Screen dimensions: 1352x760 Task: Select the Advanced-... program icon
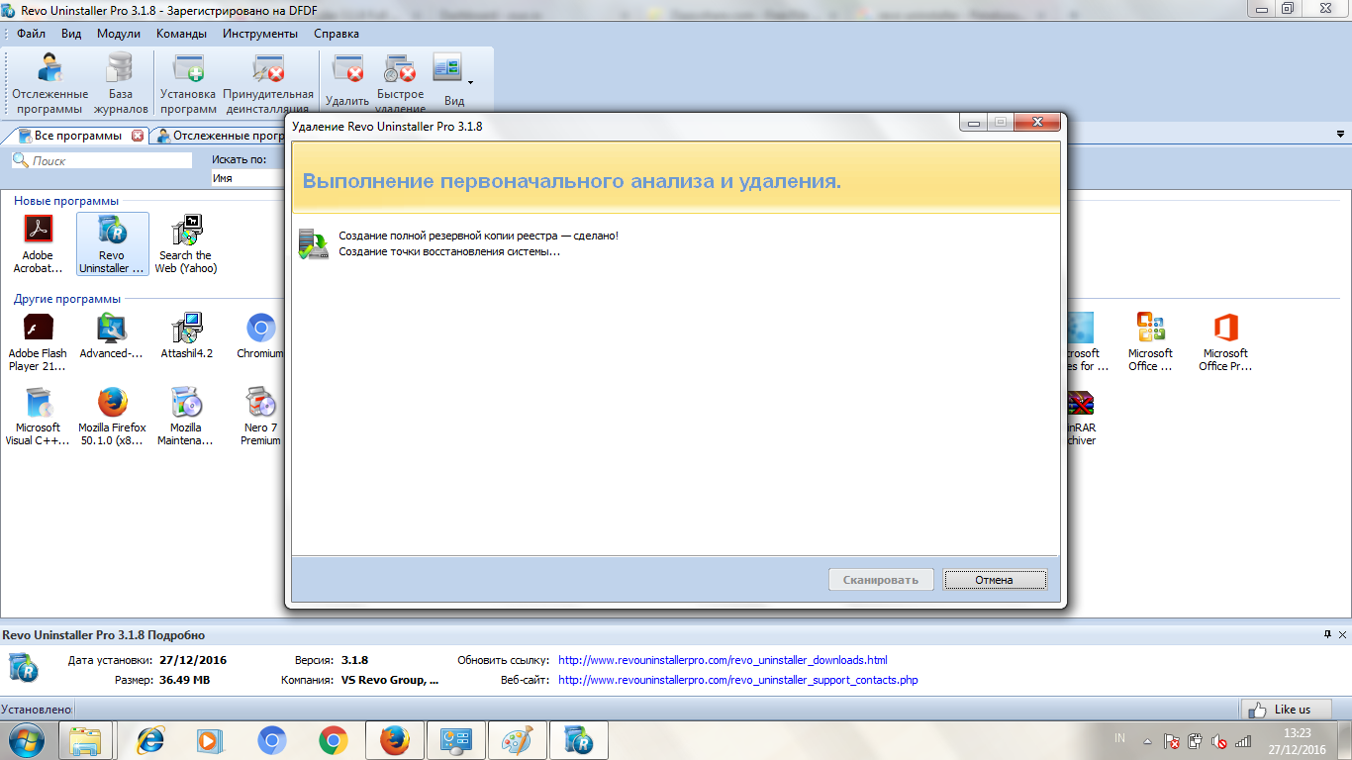(x=112, y=337)
